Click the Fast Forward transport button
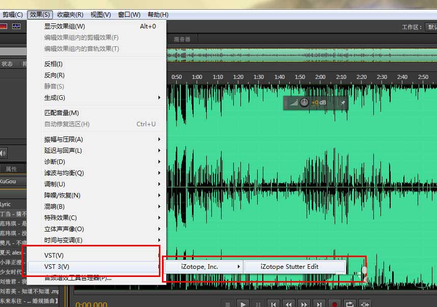 [304, 304]
